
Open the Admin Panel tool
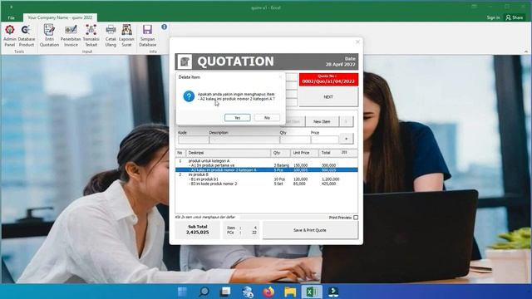(9, 35)
